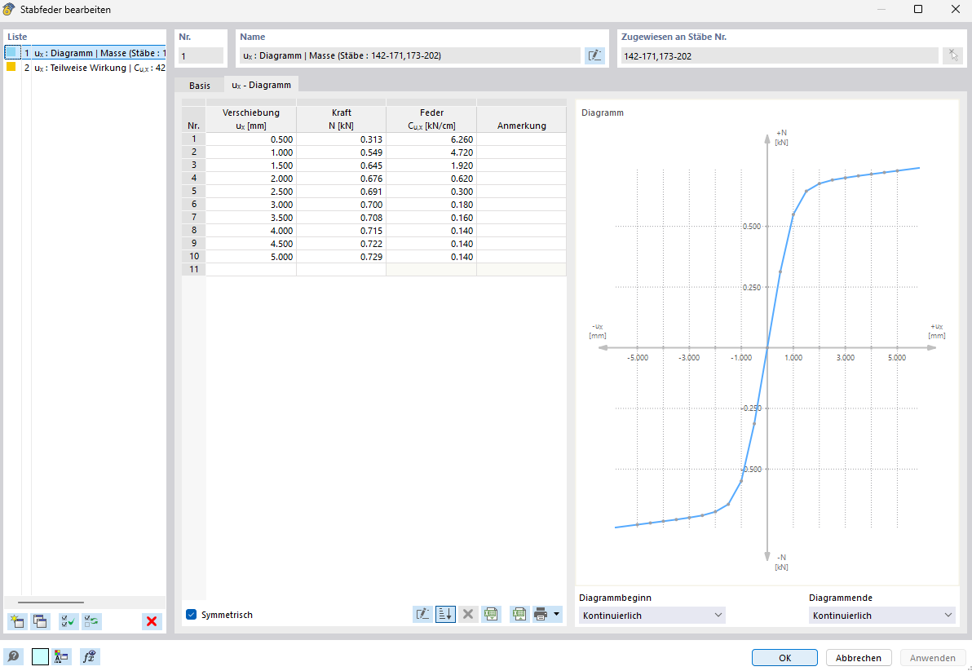Screen dimensions: 972x671
Task: Click the OK button
Action: [x=784, y=658]
